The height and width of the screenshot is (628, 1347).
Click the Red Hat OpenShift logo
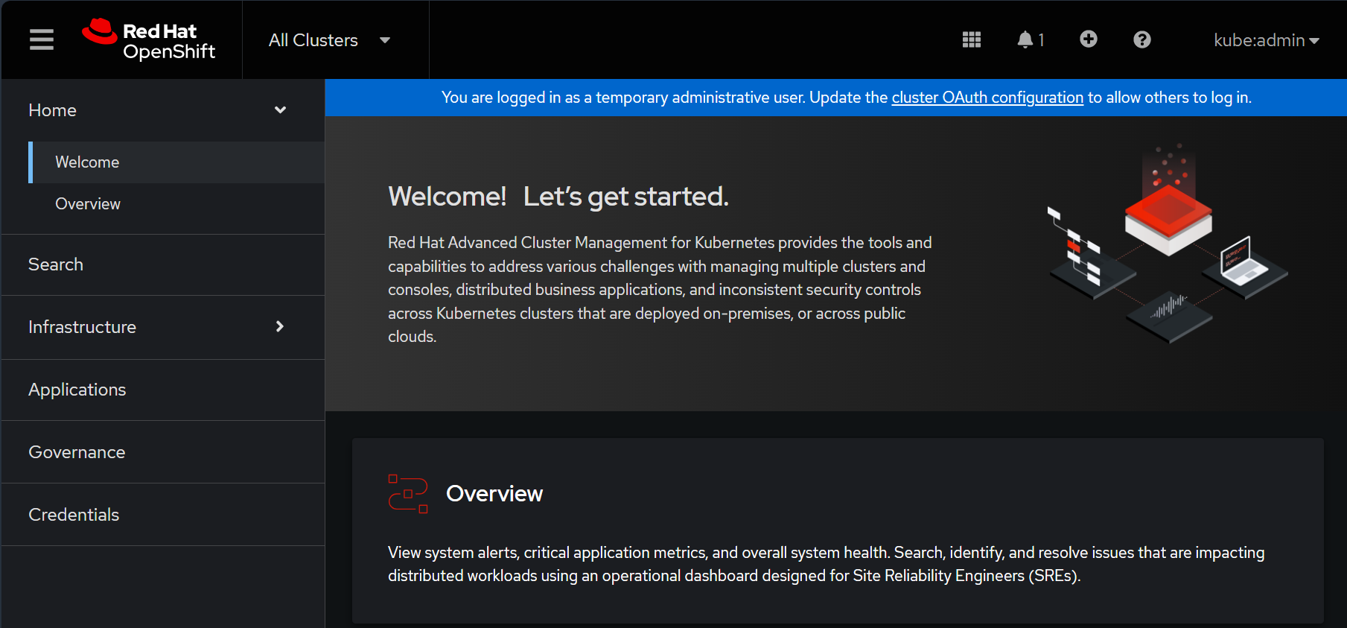click(x=149, y=39)
